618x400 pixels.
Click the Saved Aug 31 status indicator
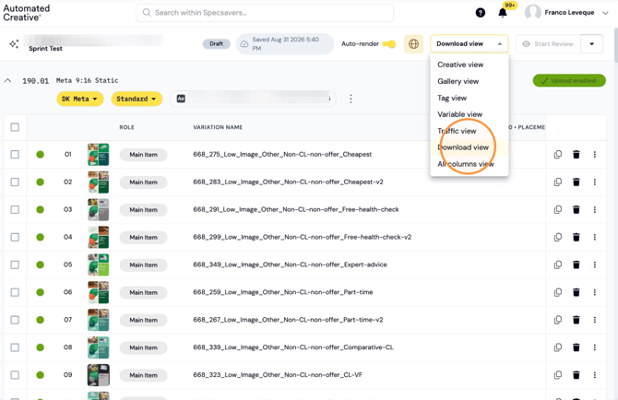285,43
